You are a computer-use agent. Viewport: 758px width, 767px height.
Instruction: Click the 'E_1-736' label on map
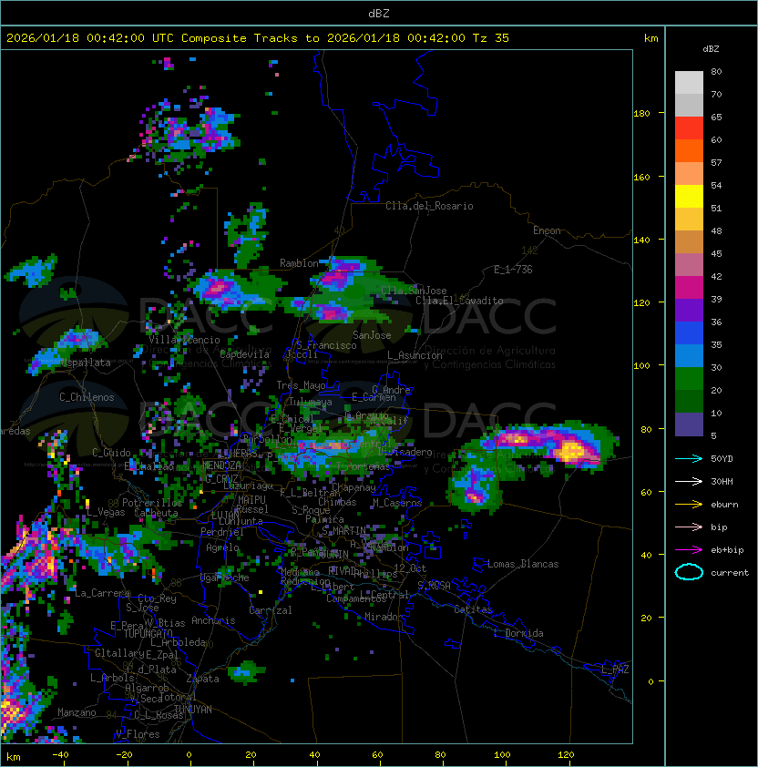[x=513, y=270]
